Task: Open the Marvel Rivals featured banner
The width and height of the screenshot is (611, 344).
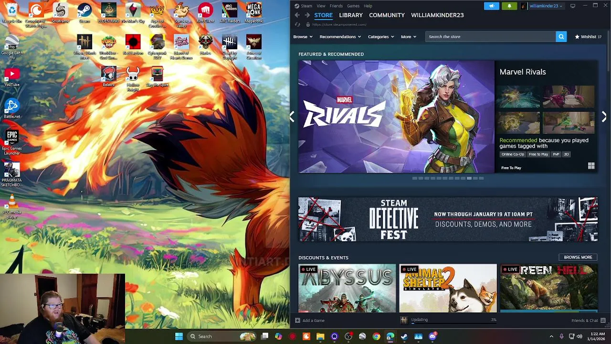Action: coord(396,117)
